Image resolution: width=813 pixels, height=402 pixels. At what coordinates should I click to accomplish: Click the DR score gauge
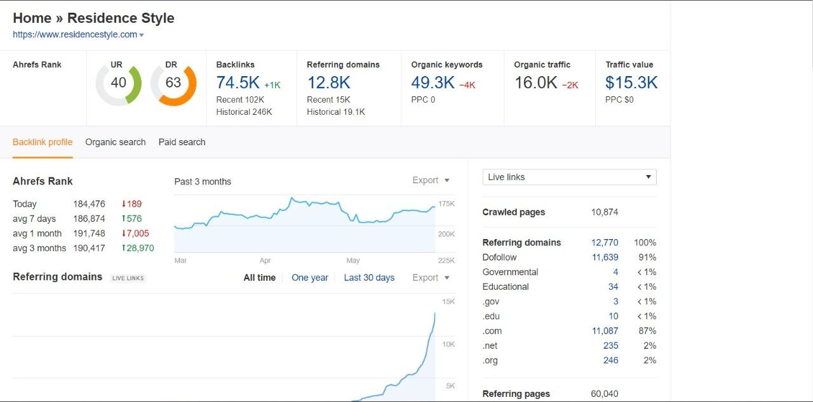(x=171, y=82)
